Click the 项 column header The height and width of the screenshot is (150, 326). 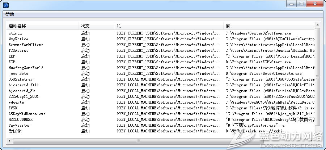tap(119, 26)
